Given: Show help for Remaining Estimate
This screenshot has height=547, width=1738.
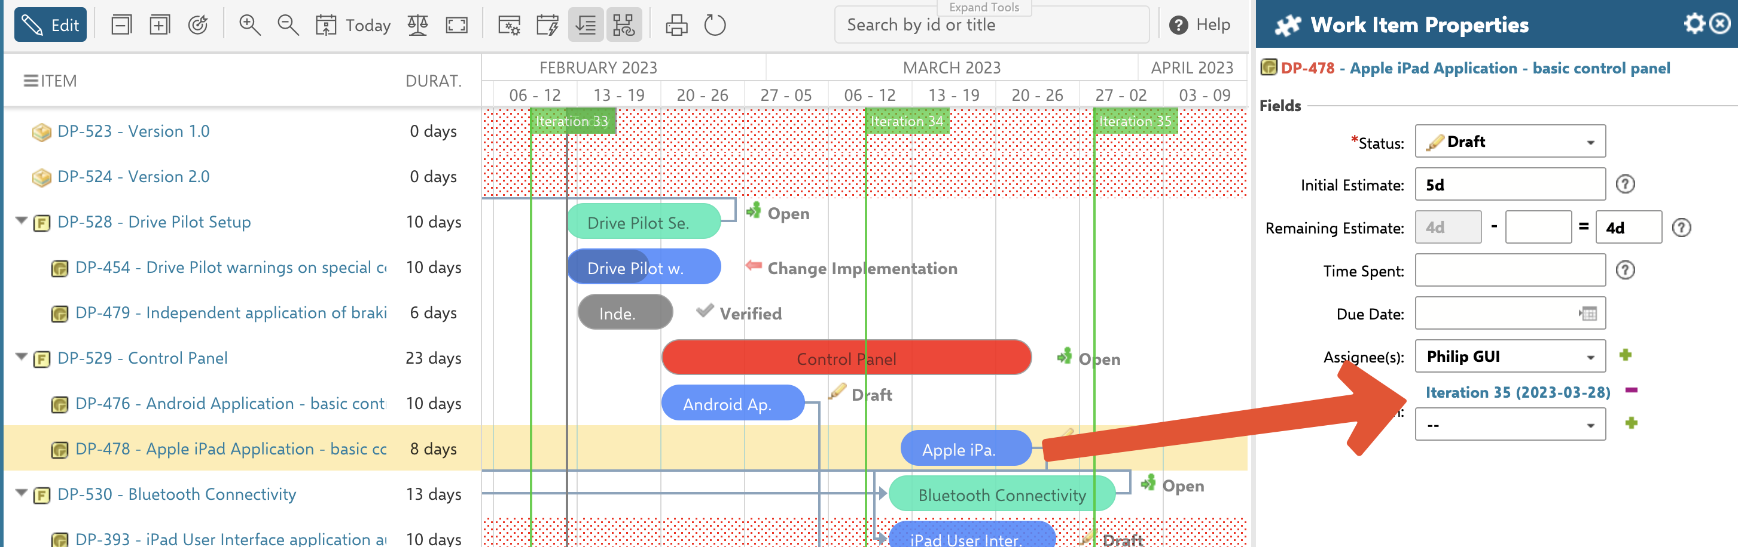Looking at the screenshot, I should [x=1681, y=228].
